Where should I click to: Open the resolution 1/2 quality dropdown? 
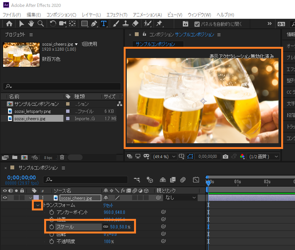[263, 157]
